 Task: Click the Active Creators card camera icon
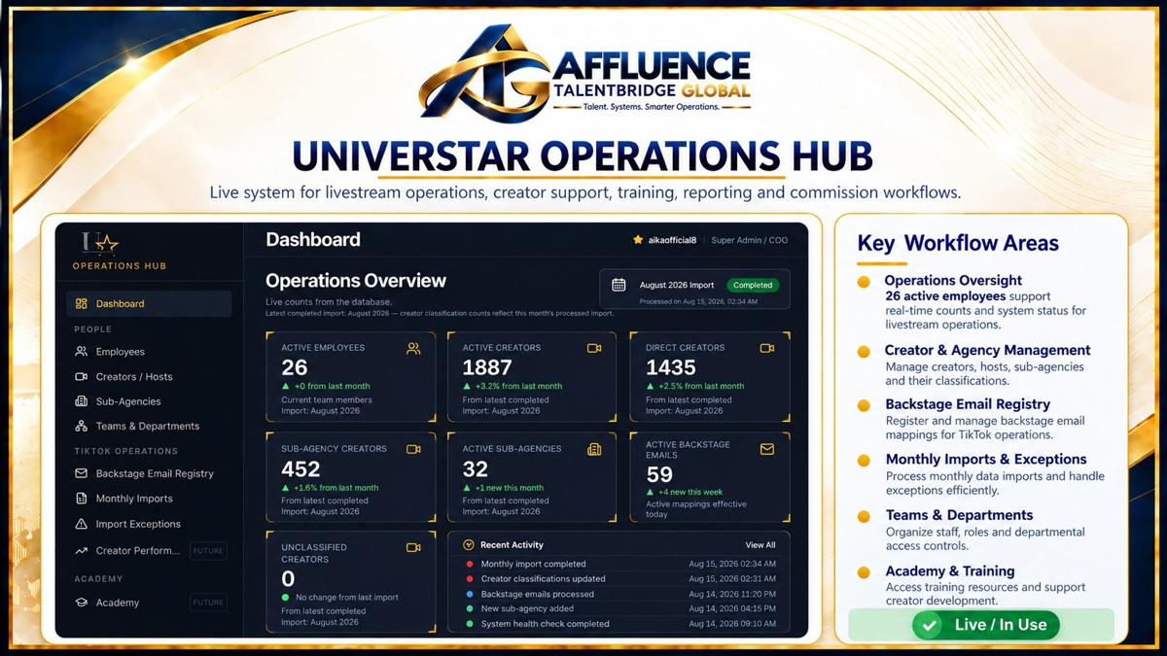[x=594, y=348]
